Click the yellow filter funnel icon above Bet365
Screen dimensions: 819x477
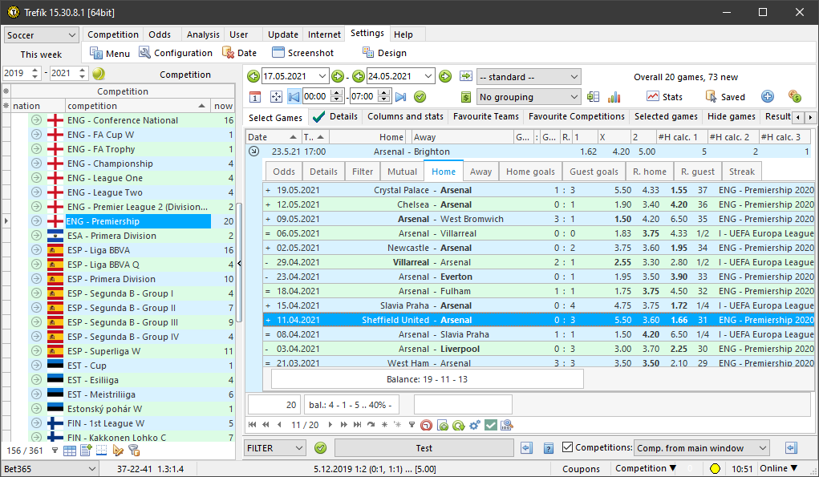pyautogui.click(x=134, y=450)
